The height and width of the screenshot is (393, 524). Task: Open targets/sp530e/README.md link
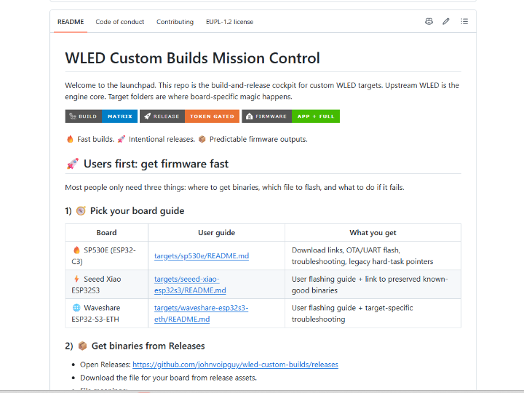(202, 256)
